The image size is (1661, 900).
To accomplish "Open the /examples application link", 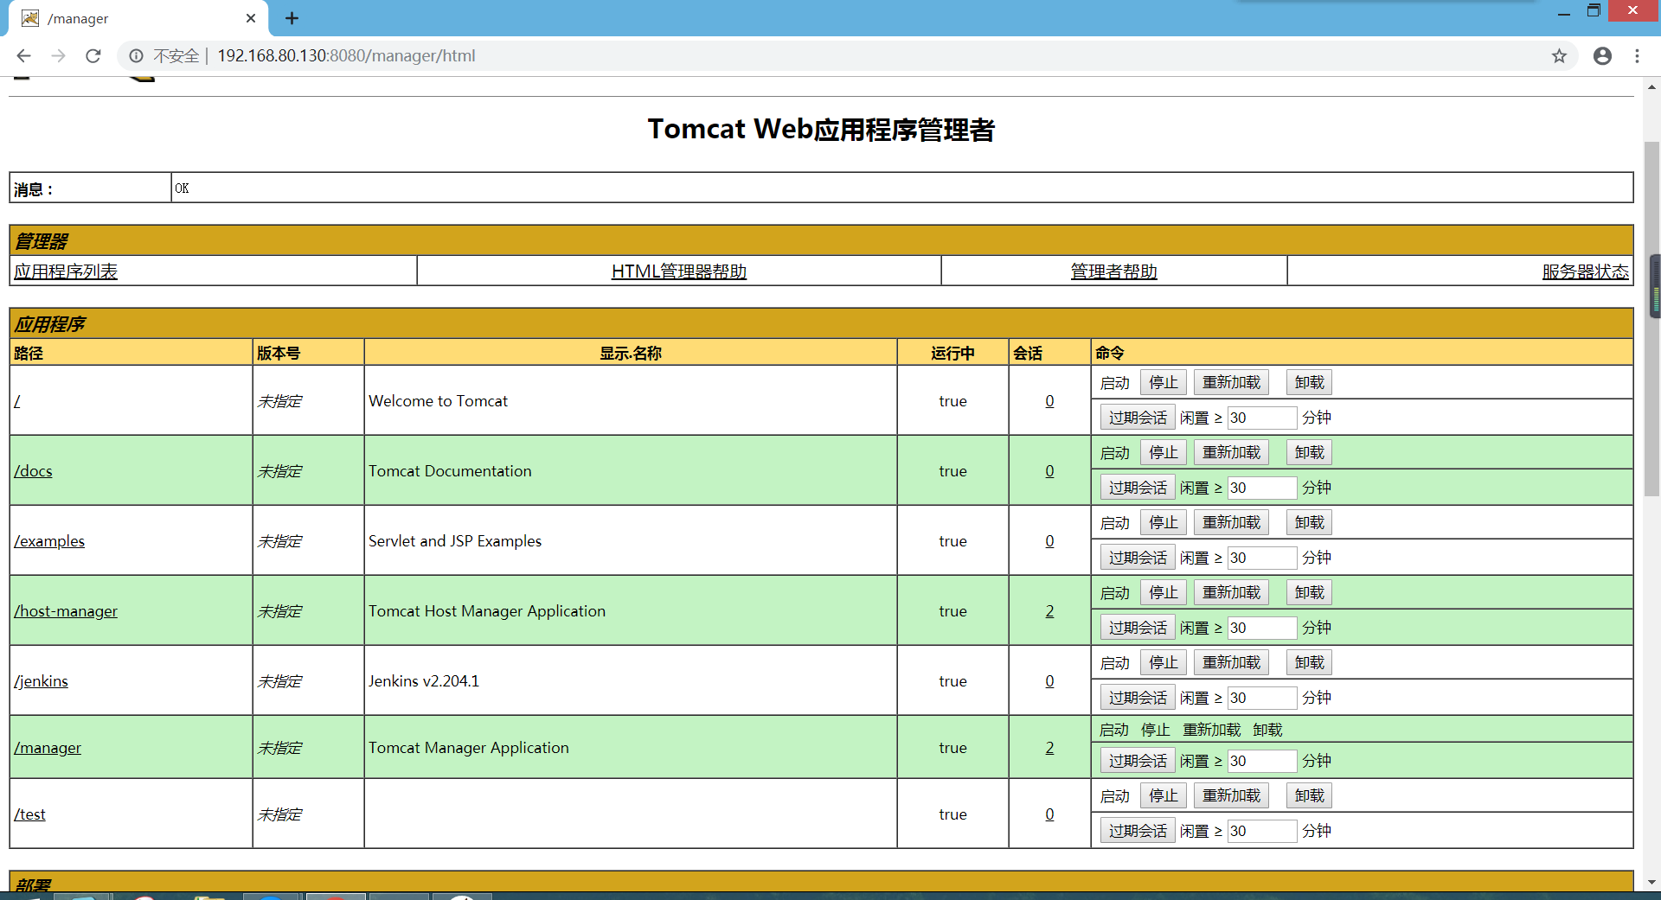I will tap(49, 541).
